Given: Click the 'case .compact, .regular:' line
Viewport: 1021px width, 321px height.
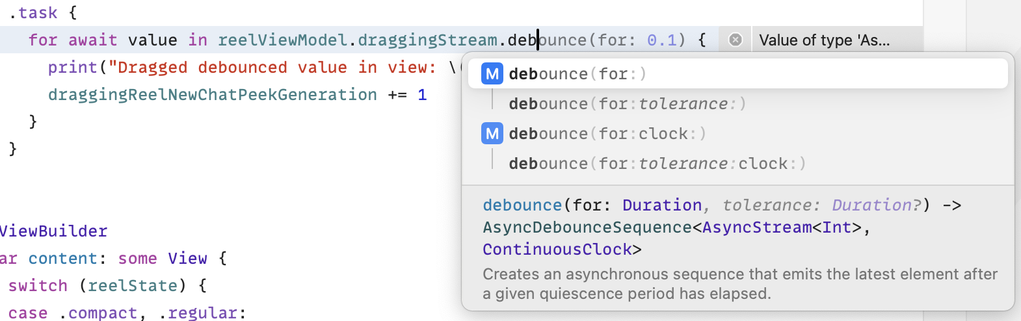Looking at the screenshot, I should click(127, 313).
